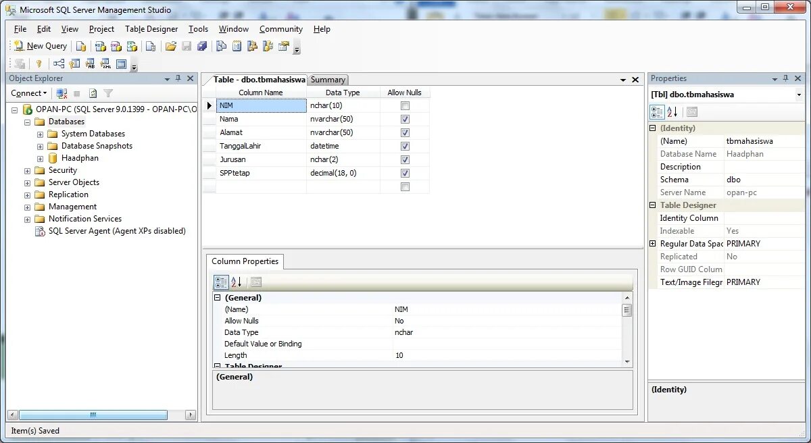This screenshot has width=811, height=443.
Task: Click the Set Primary Key icon
Action: point(39,63)
